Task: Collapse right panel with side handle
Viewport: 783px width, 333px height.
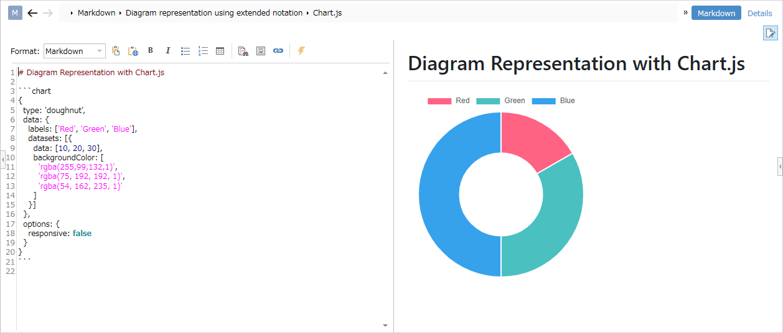Action: click(x=781, y=166)
